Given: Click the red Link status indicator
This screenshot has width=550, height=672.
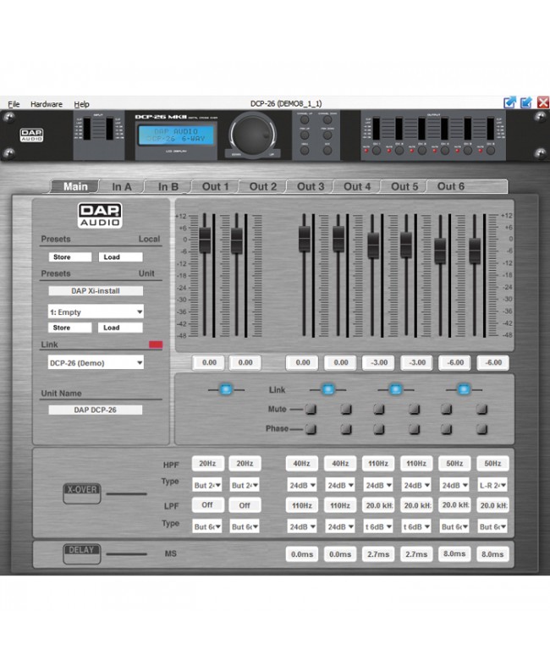Looking at the screenshot, I should point(156,344).
